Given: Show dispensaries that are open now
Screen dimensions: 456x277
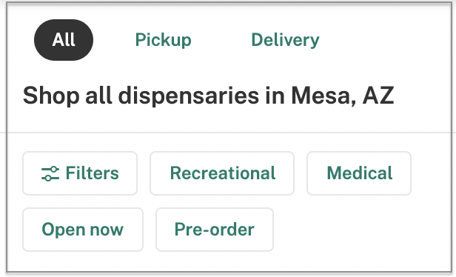Looking at the screenshot, I should 83,230.
